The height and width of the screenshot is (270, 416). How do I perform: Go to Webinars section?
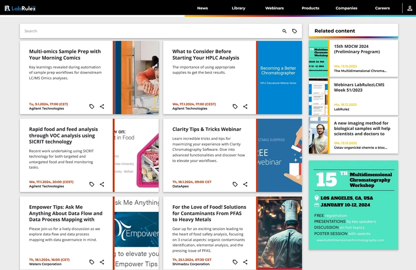[274, 8]
